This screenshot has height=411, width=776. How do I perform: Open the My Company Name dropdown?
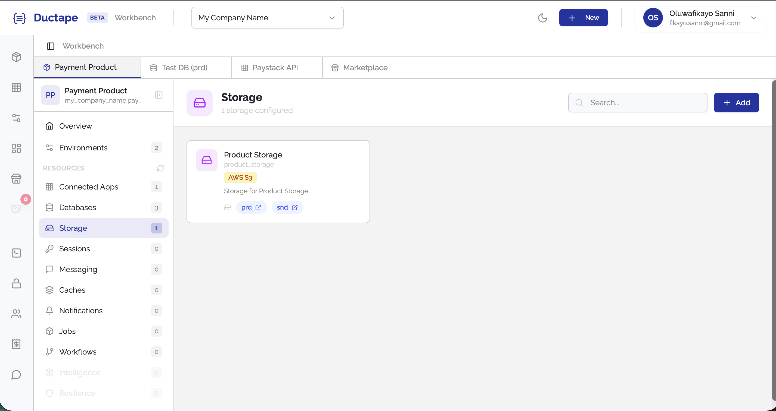coord(267,17)
